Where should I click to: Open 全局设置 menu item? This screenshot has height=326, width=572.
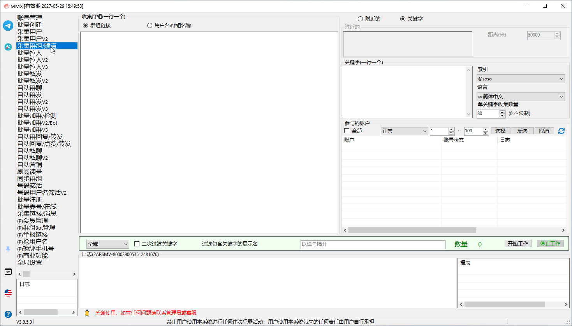(30, 263)
